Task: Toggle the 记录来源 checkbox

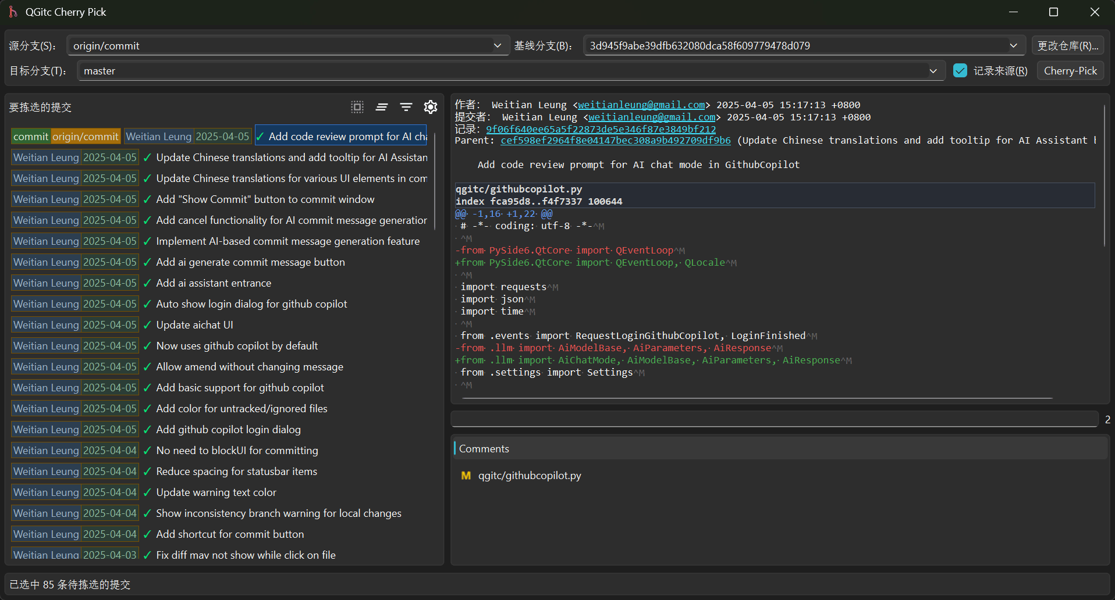Action: pos(960,71)
